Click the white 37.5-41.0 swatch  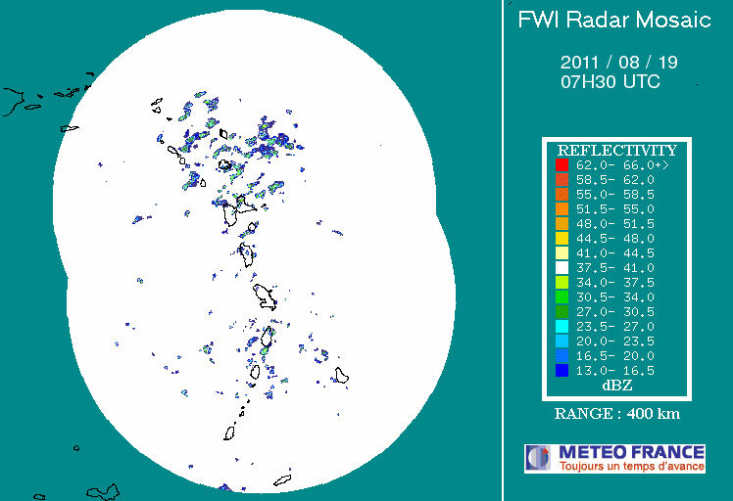(x=562, y=267)
